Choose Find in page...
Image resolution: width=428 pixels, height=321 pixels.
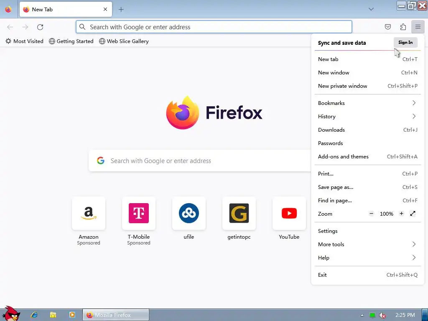coord(367,200)
